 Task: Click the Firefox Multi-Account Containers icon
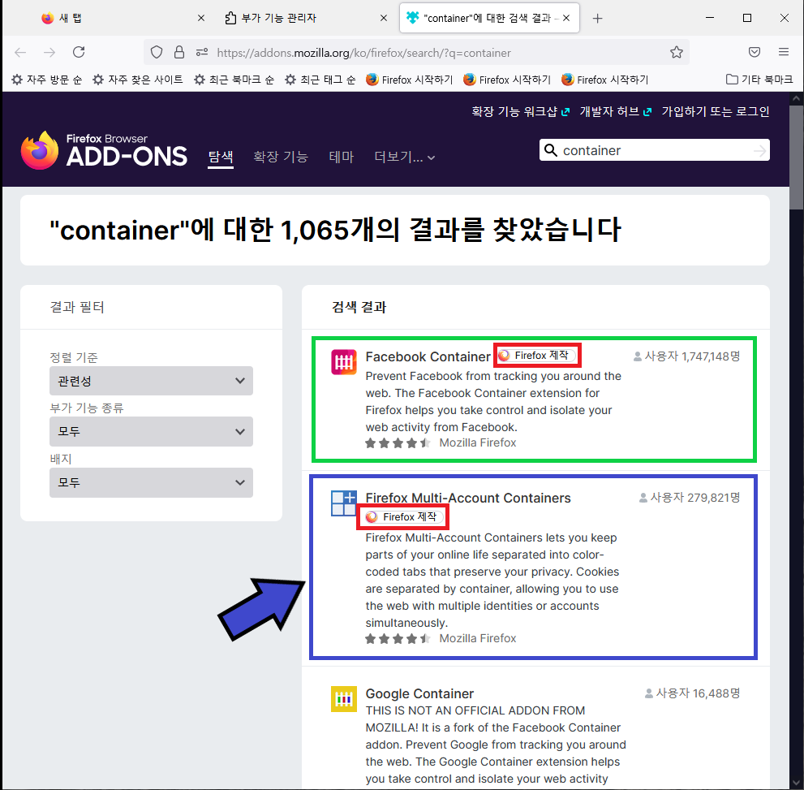(343, 503)
